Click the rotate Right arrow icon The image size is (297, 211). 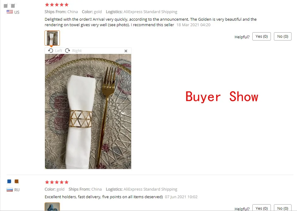pos(68,51)
